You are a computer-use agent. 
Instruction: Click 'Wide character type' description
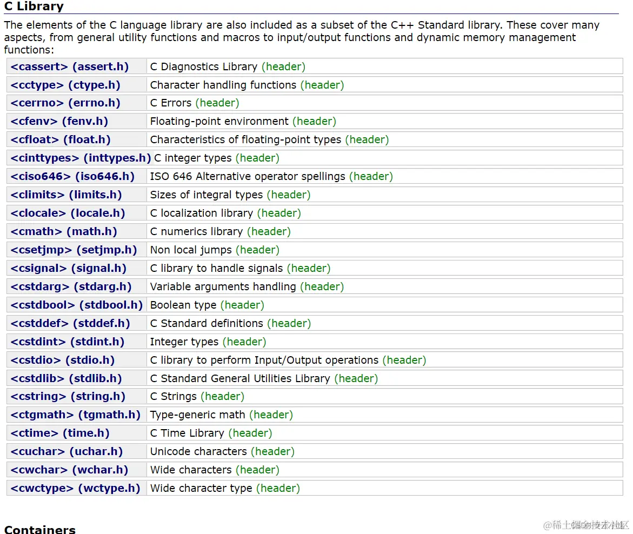201,489
